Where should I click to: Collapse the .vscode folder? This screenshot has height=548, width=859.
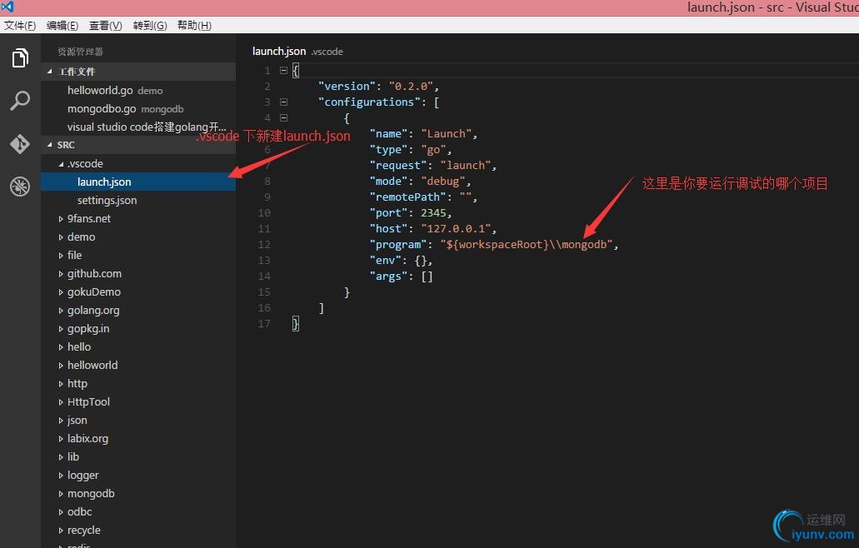61,164
